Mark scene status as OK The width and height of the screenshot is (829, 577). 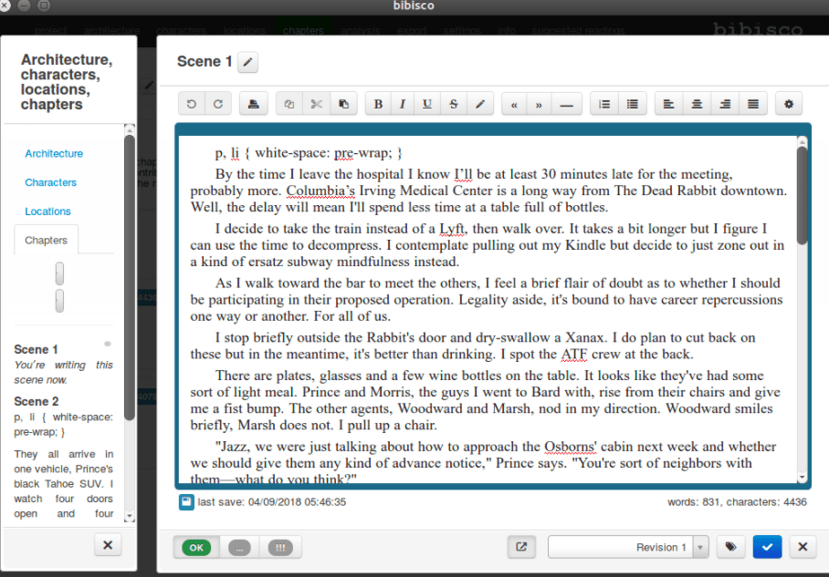tap(197, 547)
